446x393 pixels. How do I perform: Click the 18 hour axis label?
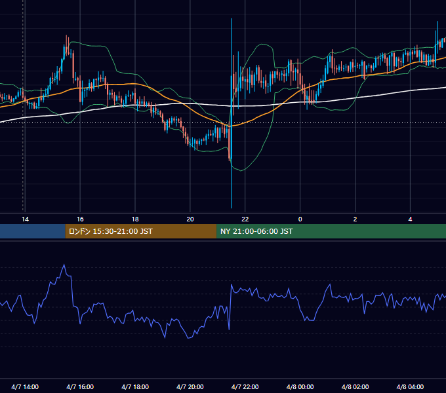135,219
